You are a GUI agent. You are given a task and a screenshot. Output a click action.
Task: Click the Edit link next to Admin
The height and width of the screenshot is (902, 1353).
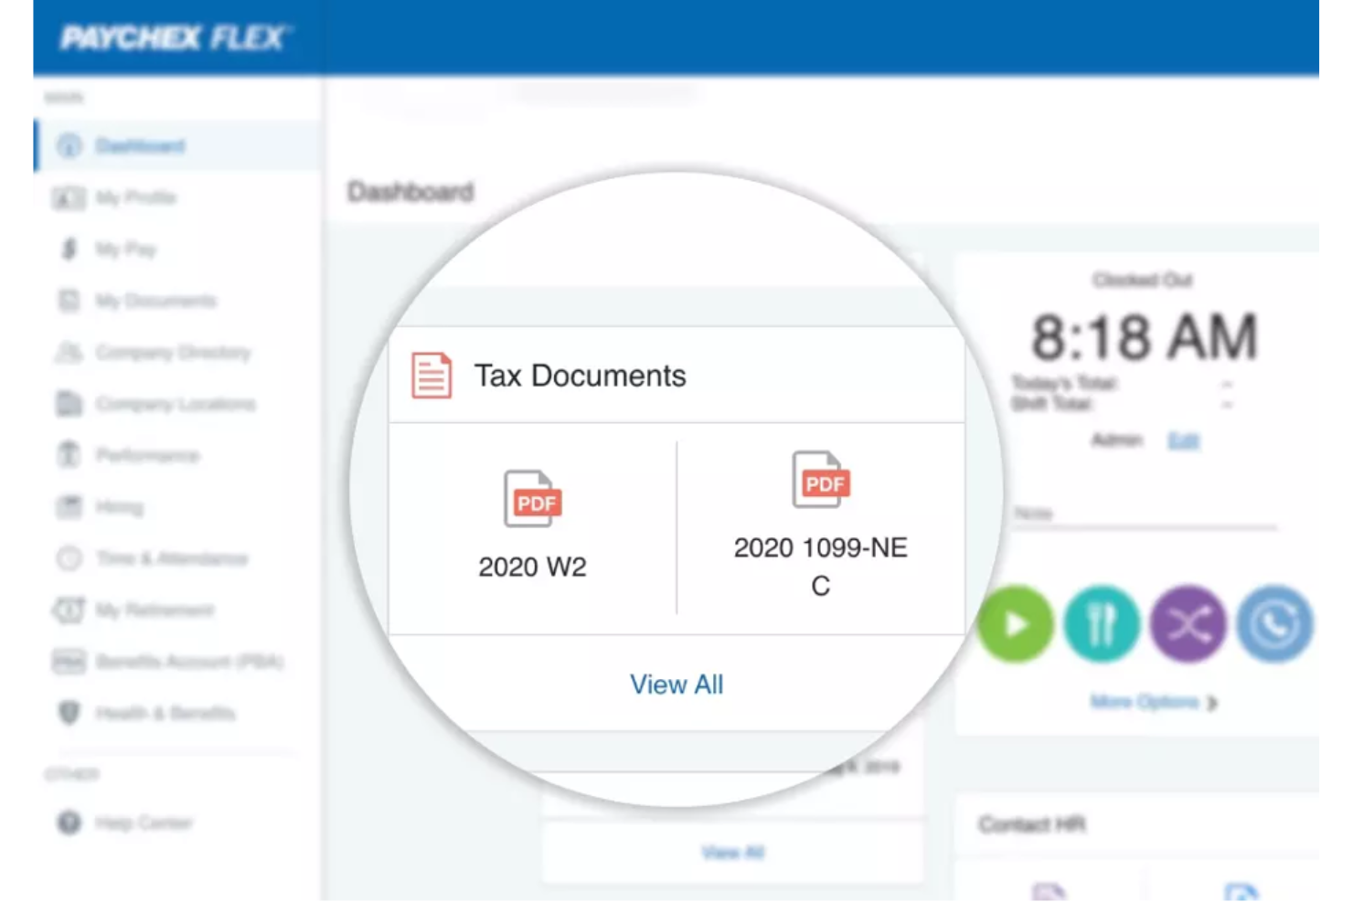tap(1184, 440)
